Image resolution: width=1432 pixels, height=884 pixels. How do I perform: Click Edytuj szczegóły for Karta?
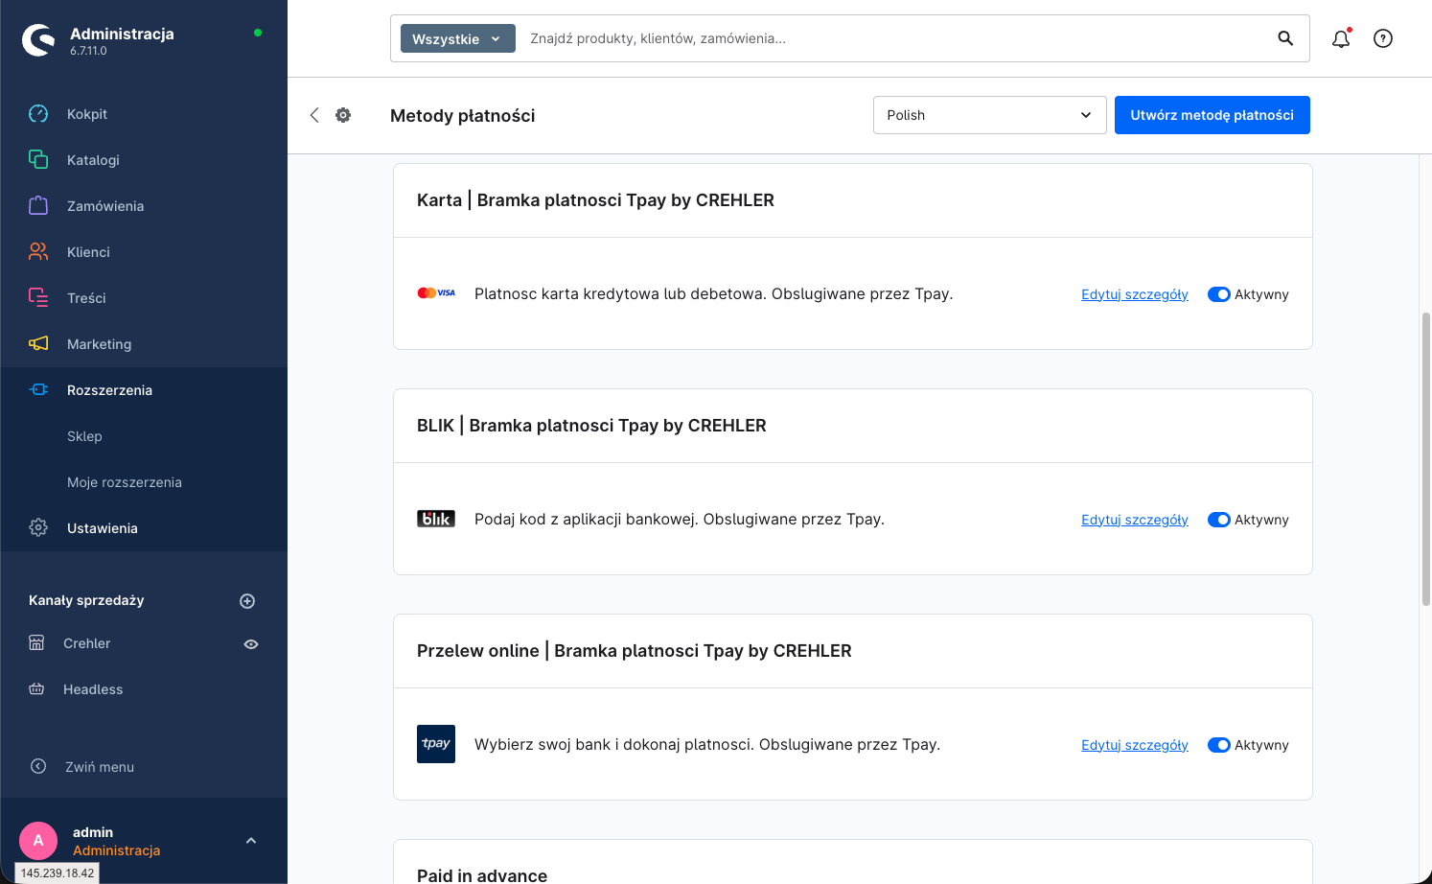pos(1135,294)
